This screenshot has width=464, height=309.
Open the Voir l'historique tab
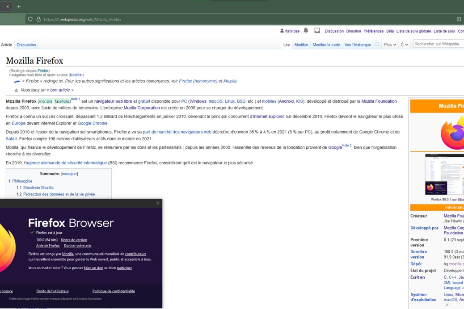point(358,45)
